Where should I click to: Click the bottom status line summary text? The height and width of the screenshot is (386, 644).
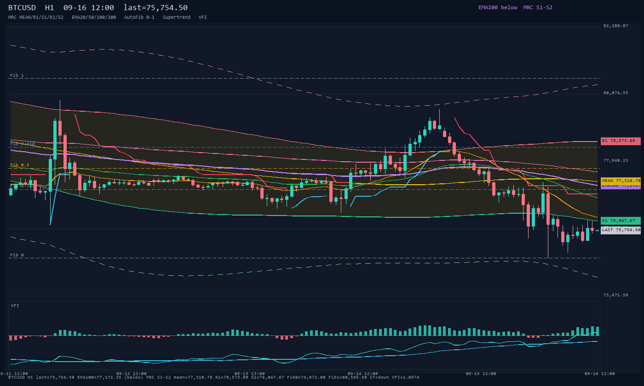214,377
